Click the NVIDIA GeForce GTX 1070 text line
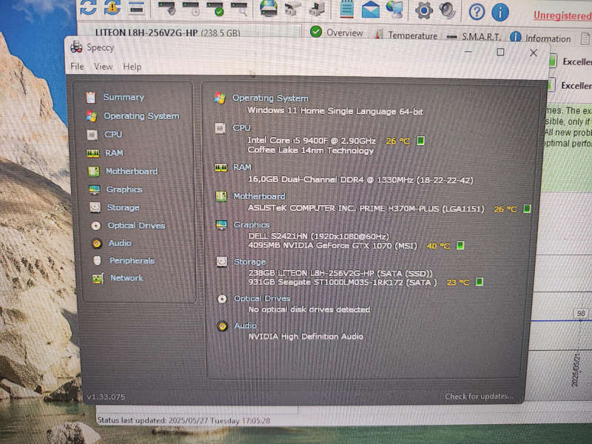The width and height of the screenshot is (592, 444). [332, 246]
